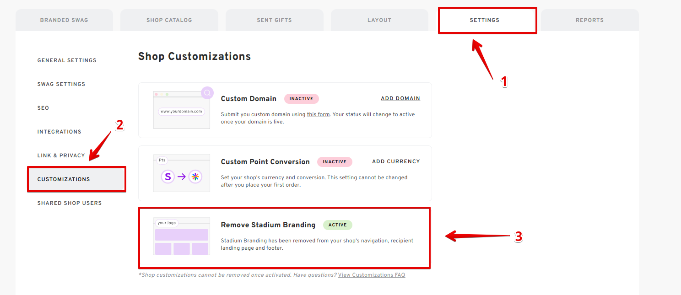Open Integrations in sidebar
681x295 pixels.
tap(59, 132)
